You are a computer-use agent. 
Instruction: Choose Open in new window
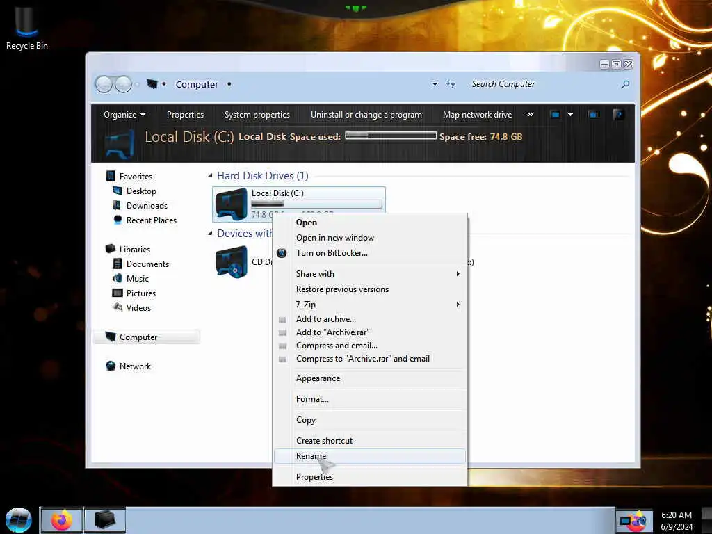point(370,238)
